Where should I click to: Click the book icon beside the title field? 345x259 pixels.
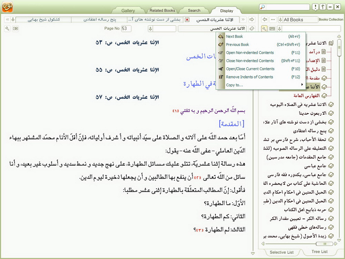[x=252, y=28]
